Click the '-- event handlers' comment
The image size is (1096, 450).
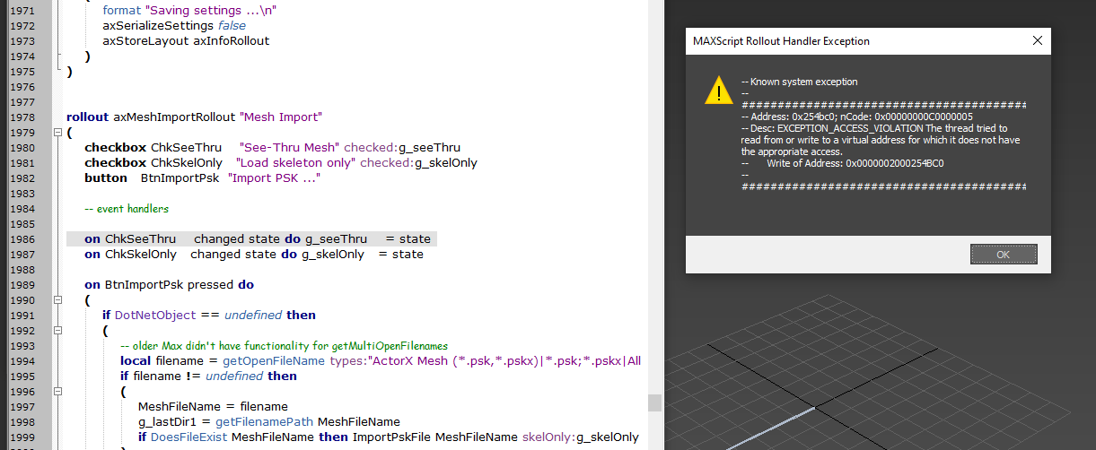pos(127,209)
